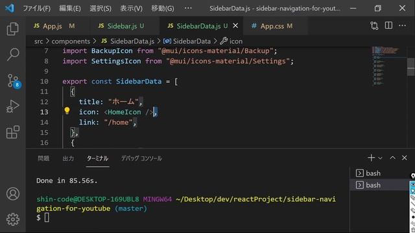Open the 問題 panel tab
Screen dimensions: 415x233
43,158
